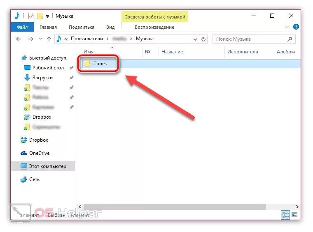313x232 pixels.
Task: Open the Воспроизведение tab
Action: click(x=154, y=27)
